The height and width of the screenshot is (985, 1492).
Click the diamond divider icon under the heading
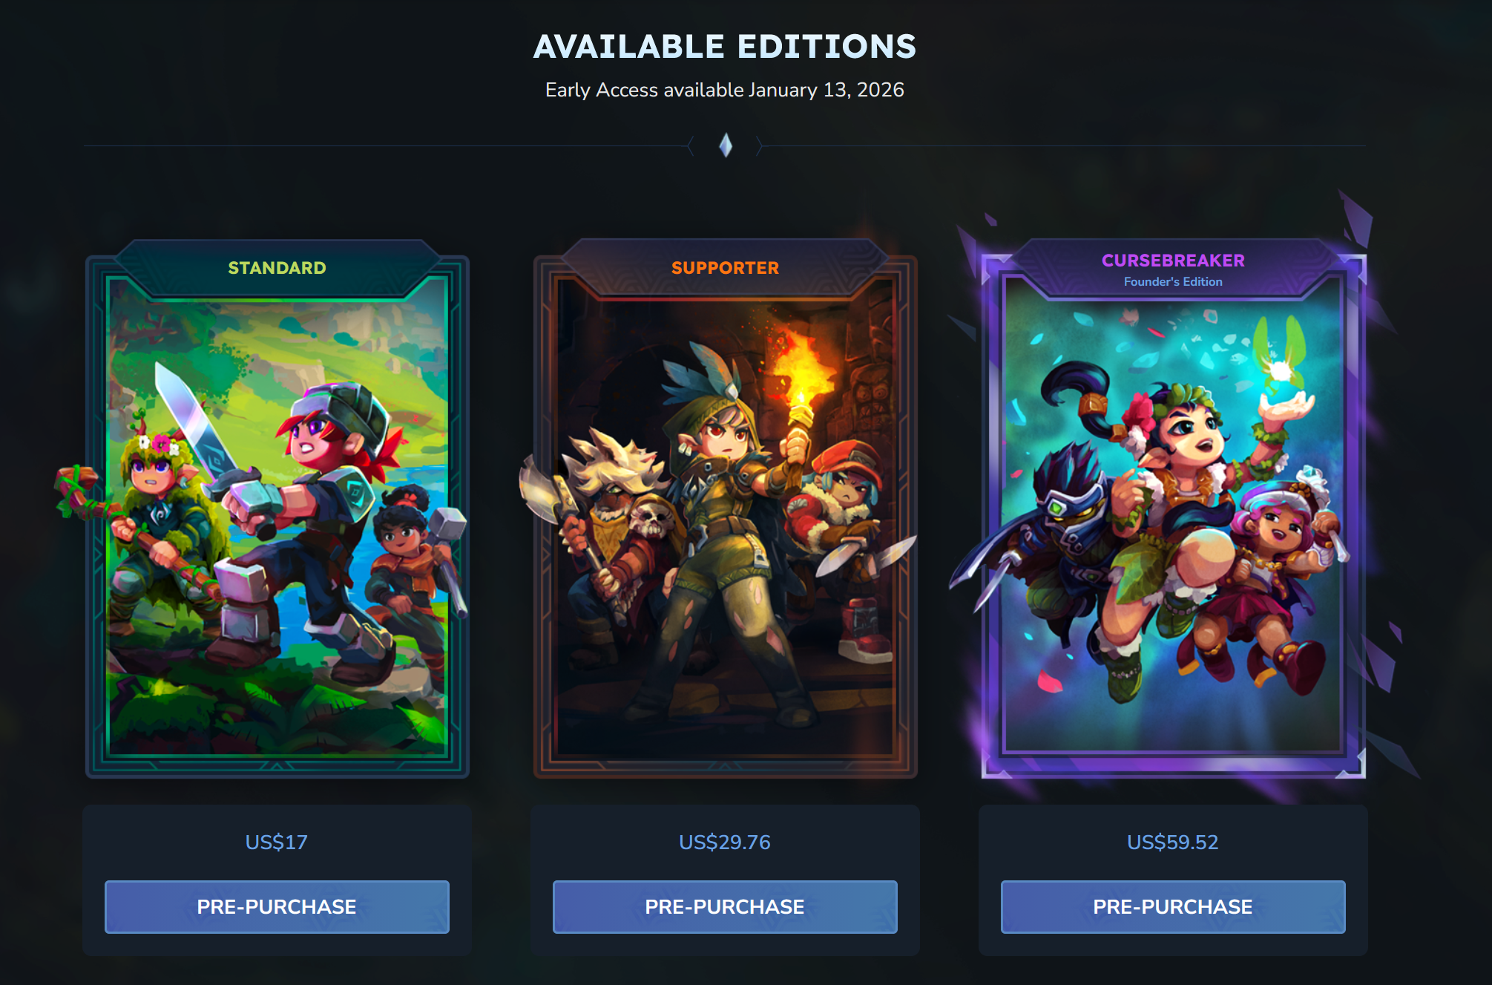point(726,145)
